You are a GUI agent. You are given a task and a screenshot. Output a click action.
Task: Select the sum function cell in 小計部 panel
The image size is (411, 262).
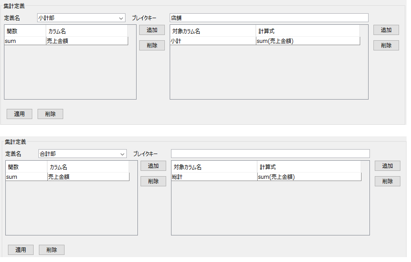[x=25, y=41]
